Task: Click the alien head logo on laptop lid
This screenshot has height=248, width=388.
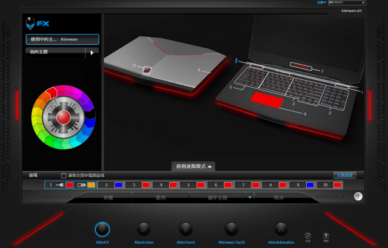Action: pyautogui.click(x=147, y=70)
